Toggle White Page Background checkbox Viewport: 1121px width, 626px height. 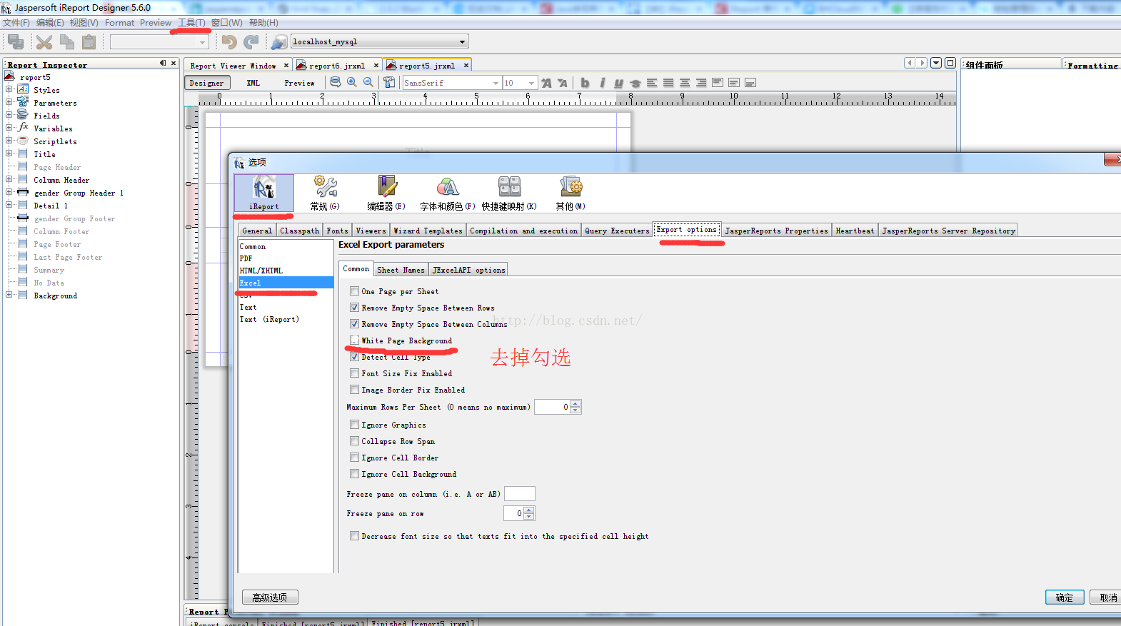pyautogui.click(x=354, y=340)
